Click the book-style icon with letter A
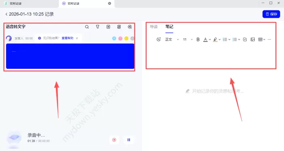Screen dimensions: 284x151 [119, 27]
